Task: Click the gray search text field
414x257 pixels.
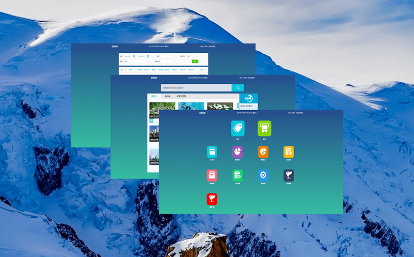Action: 196,88
